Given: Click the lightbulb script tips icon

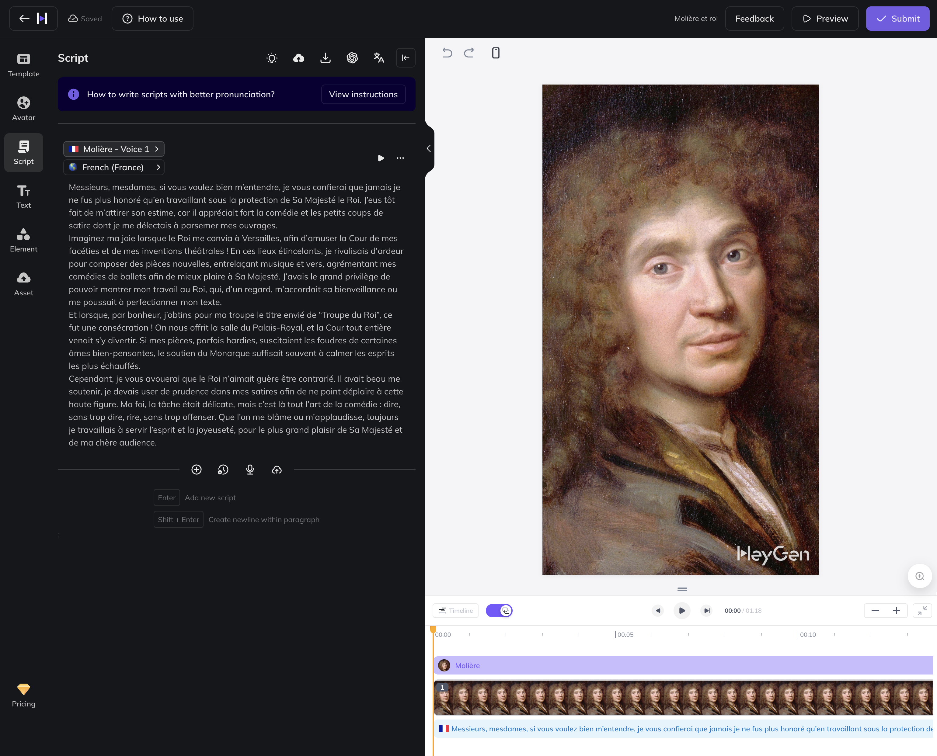Looking at the screenshot, I should [272, 58].
